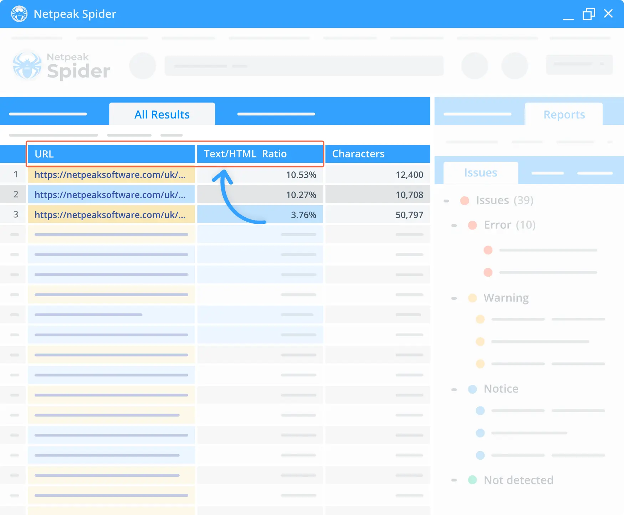Click the 10,708 characters cell
The width and height of the screenshot is (624, 515).
[378, 195]
